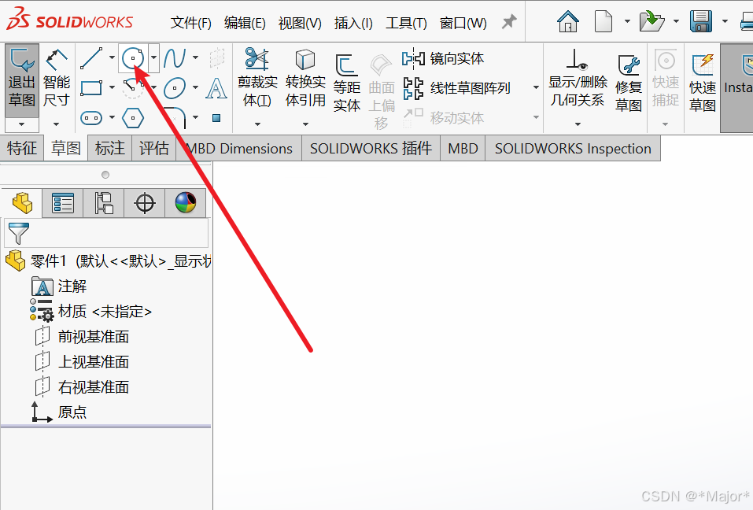The image size is (753, 510).
Task: Expand Display/Delete Relations dropdown arrow
Action: pos(578,124)
